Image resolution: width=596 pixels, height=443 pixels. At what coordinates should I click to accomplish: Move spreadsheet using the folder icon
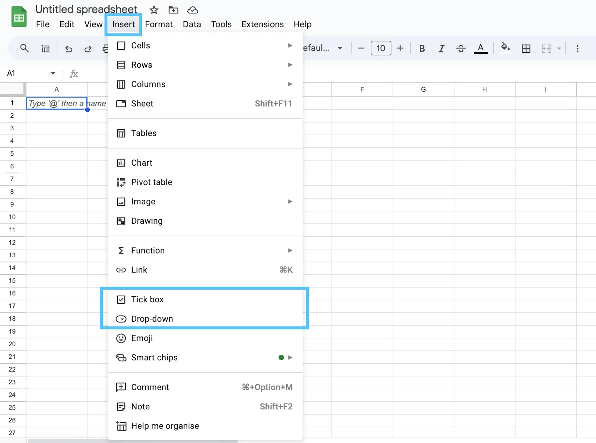[173, 10]
